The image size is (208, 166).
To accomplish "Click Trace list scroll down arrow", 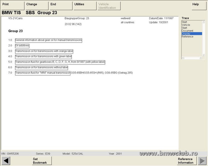I will [x=204, y=55].
